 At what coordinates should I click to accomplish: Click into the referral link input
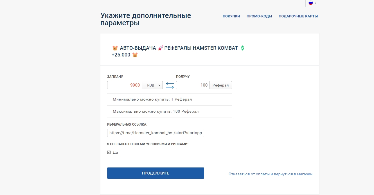click(x=156, y=133)
